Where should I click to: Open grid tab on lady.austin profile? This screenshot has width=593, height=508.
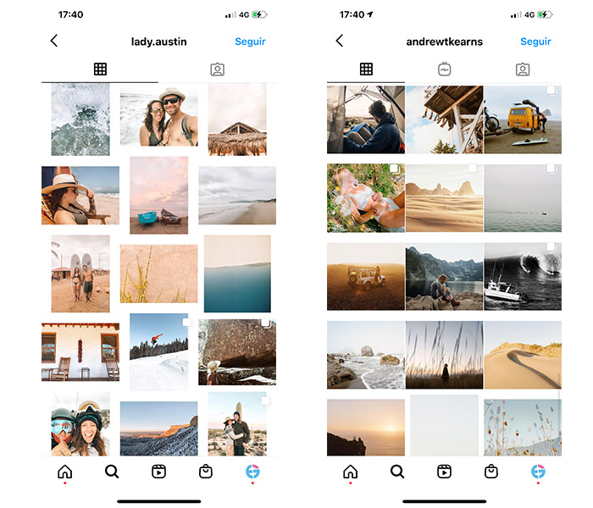pos(100,69)
